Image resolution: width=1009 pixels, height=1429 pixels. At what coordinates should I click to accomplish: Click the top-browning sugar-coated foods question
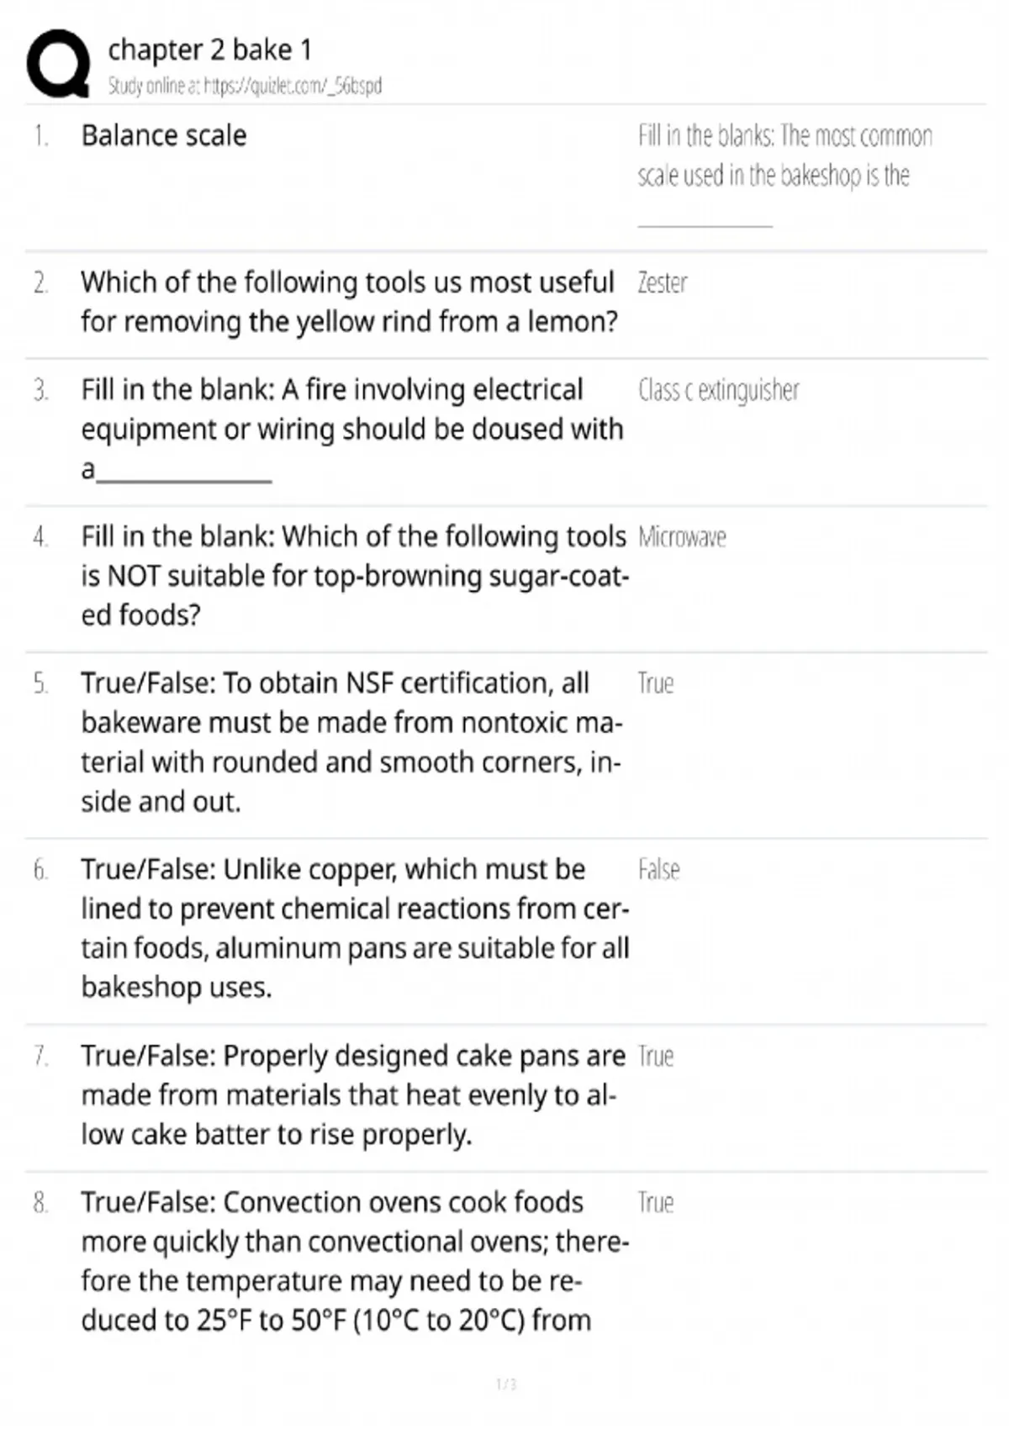coord(355,576)
